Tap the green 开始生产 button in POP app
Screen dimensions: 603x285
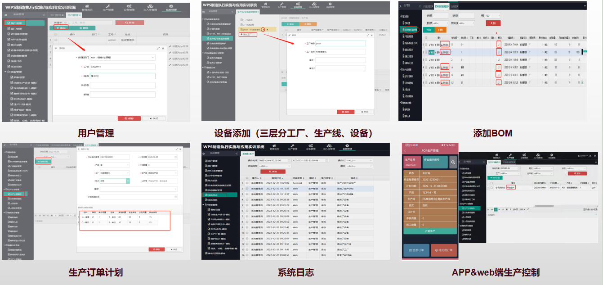pyautogui.click(x=429, y=231)
